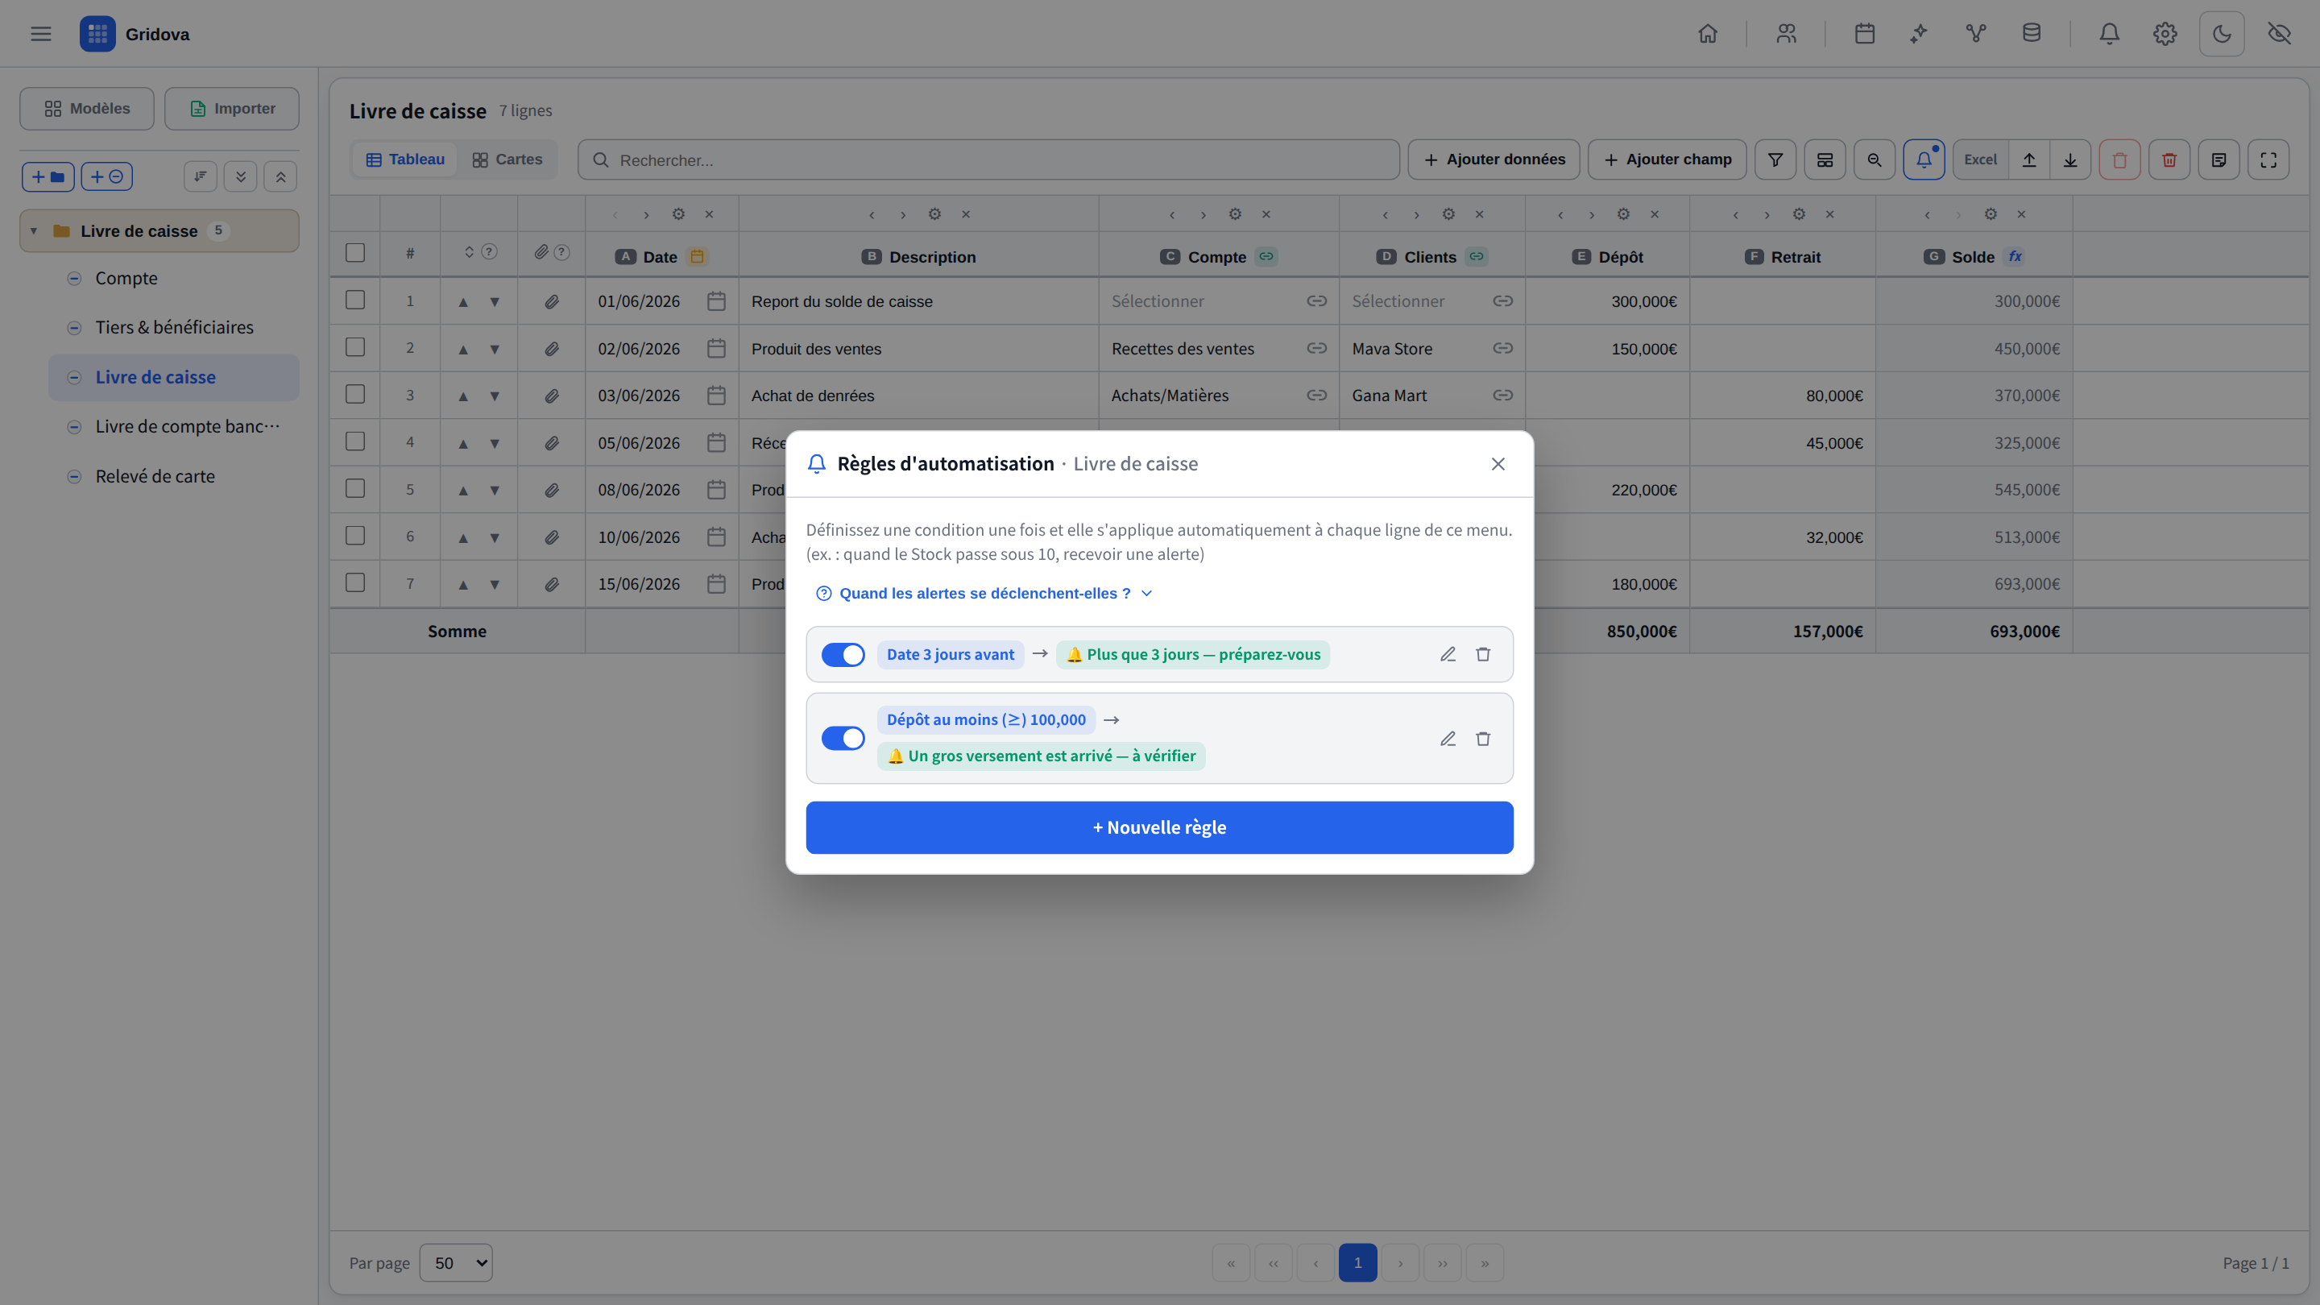Collapse all sidebar folders
Image resolution: width=2320 pixels, height=1305 pixels.
(x=280, y=176)
